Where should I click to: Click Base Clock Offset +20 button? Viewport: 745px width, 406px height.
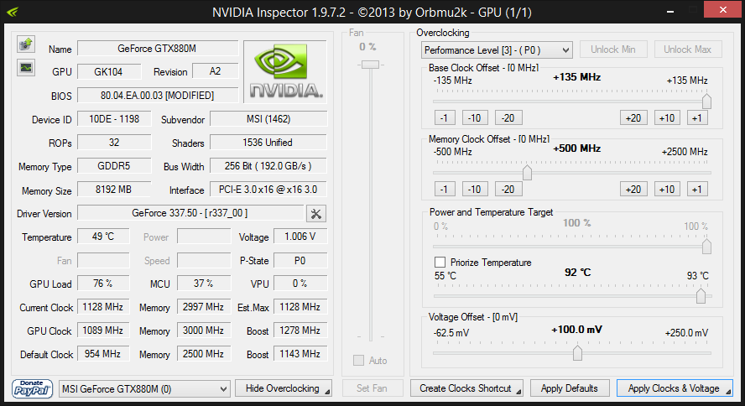pyautogui.click(x=633, y=117)
